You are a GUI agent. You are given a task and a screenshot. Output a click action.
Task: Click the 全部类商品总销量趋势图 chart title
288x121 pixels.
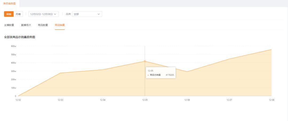point(20,37)
